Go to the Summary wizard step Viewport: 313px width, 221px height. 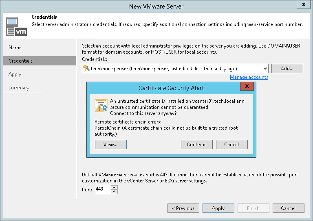19,88
